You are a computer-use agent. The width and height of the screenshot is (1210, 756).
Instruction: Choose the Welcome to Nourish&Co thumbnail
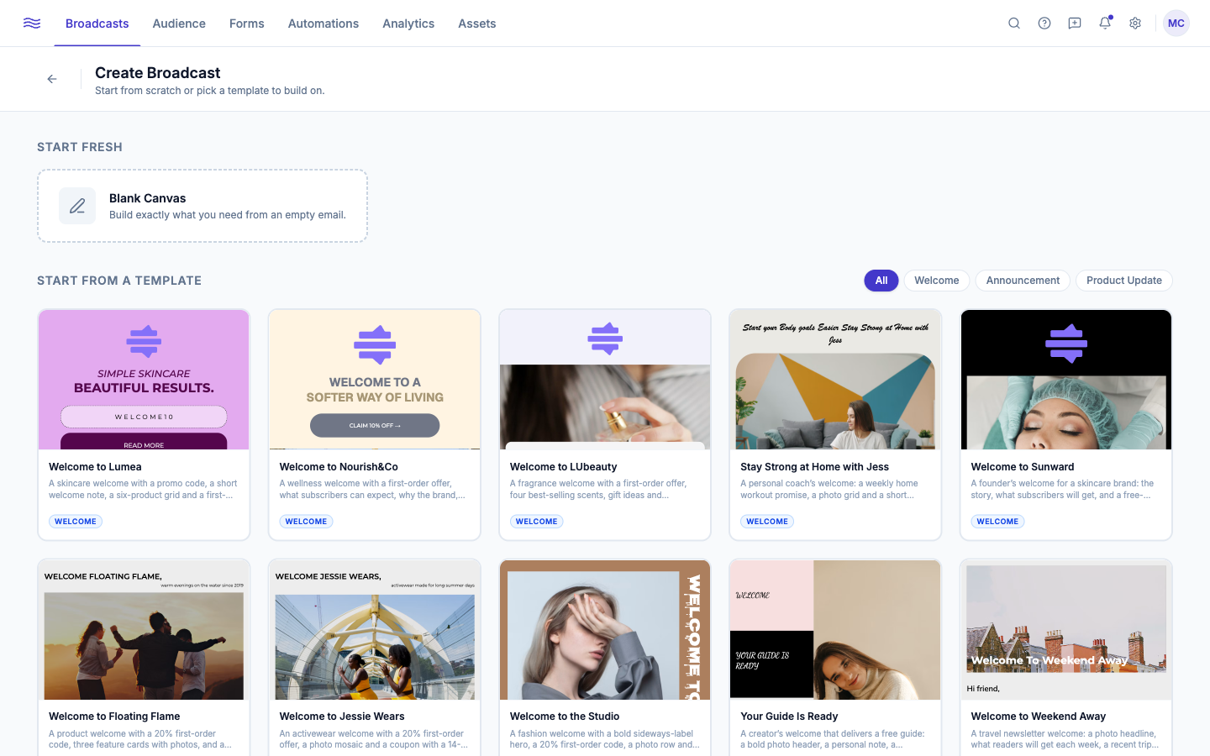pyautogui.click(x=375, y=380)
